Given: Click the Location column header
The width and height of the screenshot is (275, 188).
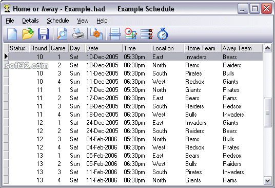Looking at the screenshot, I should pos(168,48).
